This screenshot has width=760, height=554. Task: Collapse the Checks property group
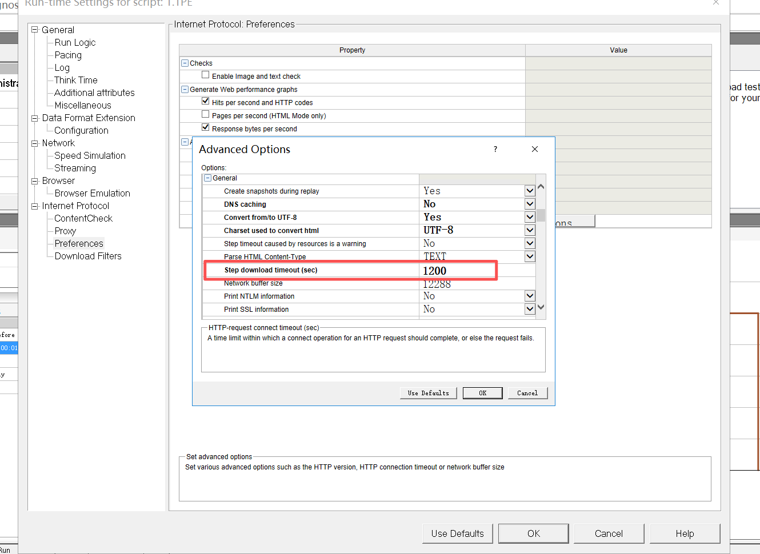185,63
